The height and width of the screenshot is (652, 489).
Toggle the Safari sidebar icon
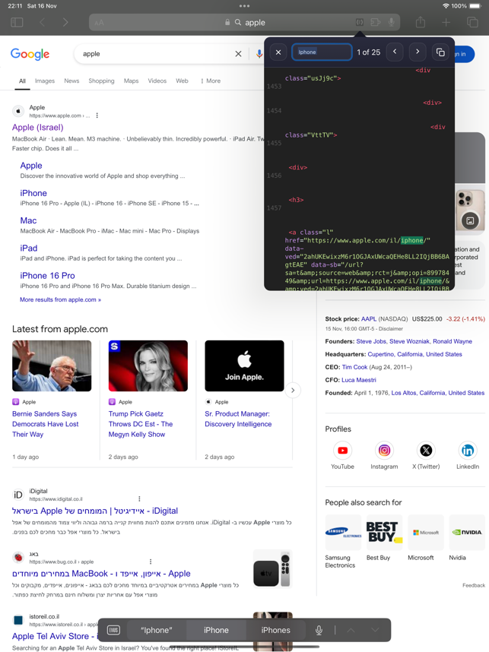pyautogui.click(x=17, y=23)
